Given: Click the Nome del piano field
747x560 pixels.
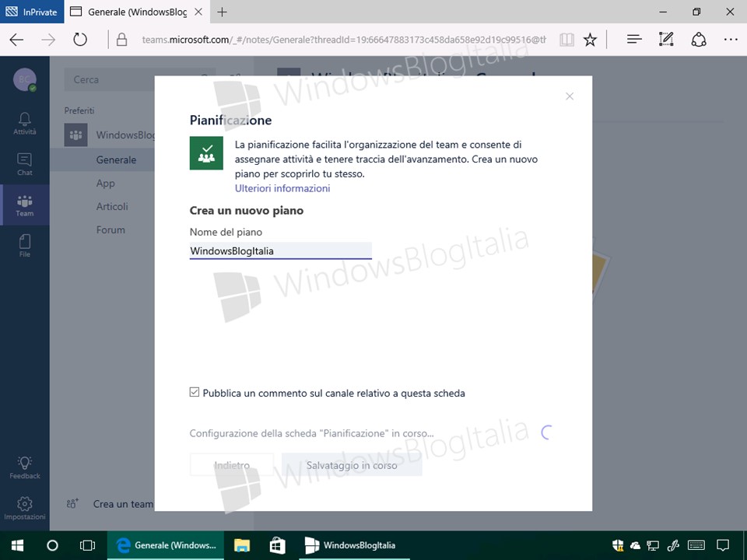Looking at the screenshot, I should click(x=281, y=251).
